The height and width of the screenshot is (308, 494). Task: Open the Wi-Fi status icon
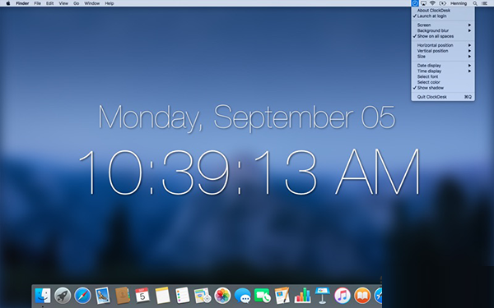point(432,3)
